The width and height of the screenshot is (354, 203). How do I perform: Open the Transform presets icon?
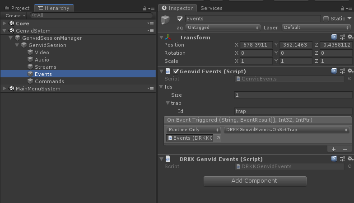[x=342, y=37]
